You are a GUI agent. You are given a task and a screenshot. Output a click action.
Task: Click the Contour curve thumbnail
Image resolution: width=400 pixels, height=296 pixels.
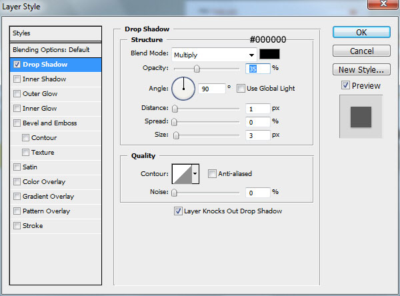coord(182,174)
